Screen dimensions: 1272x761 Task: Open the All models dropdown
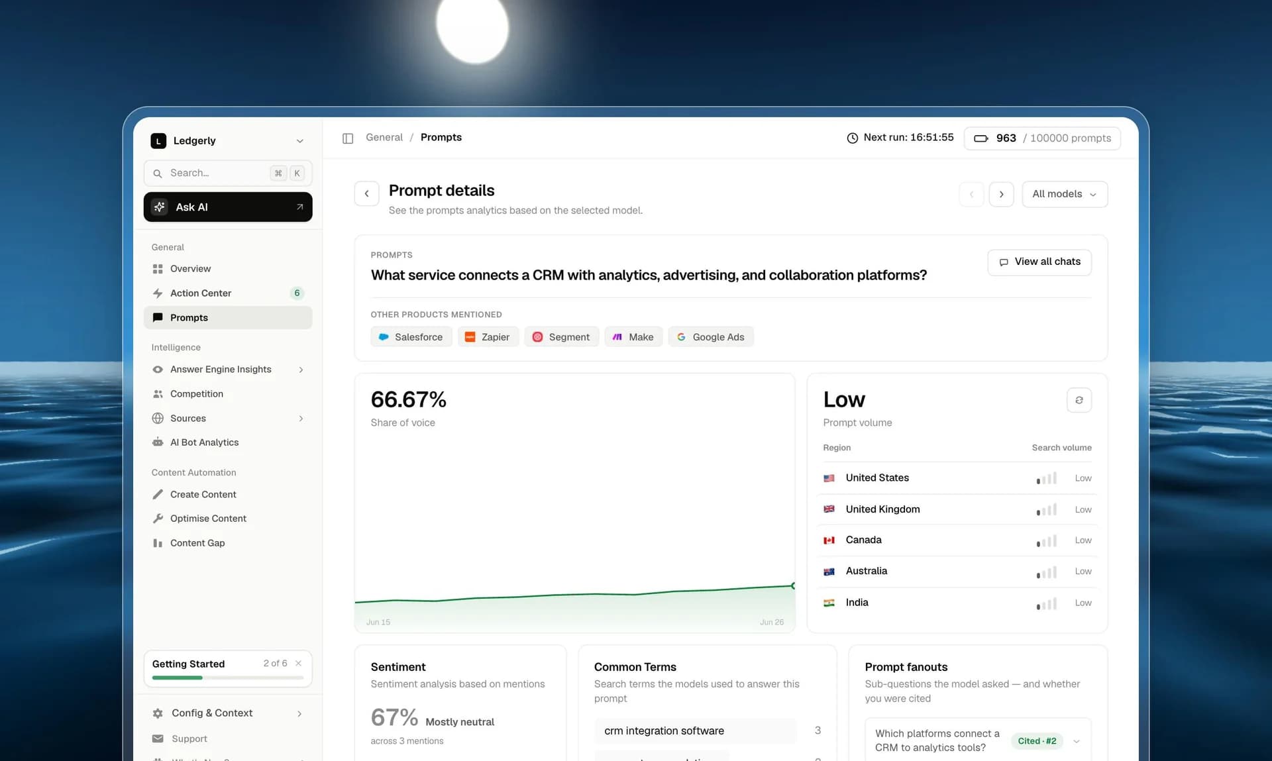[1065, 194]
